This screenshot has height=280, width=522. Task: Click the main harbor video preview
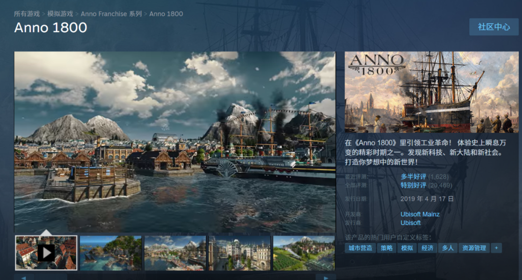point(175,141)
